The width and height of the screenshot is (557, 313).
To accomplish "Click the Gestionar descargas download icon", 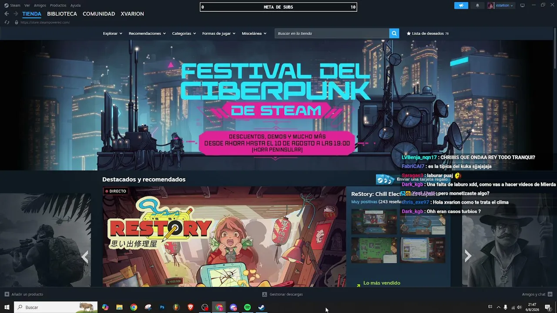I will [x=264, y=294].
